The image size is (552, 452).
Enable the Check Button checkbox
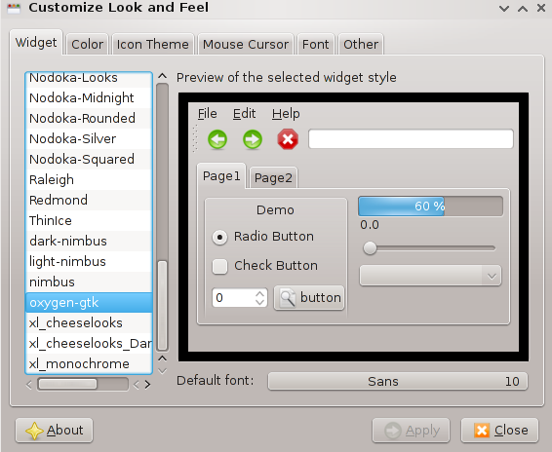point(219,266)
